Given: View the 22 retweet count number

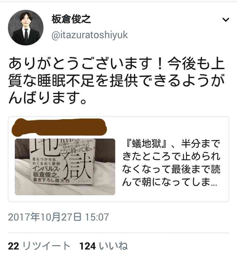Looking at the screenshot, I should (x=13, y=246).
